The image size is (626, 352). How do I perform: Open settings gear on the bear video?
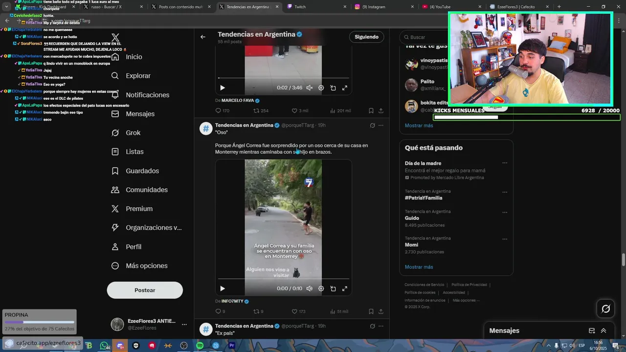(x=321, y=288)
